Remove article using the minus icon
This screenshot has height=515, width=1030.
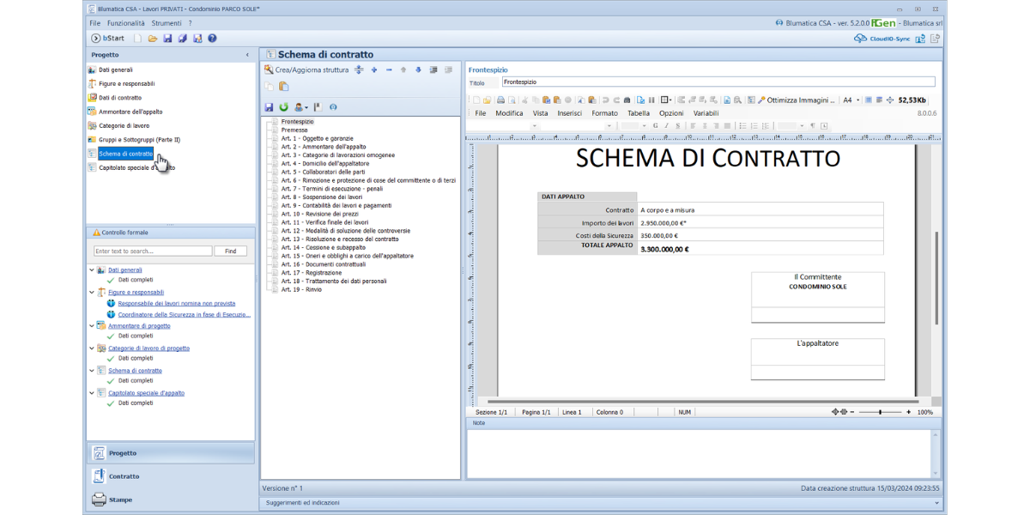point(389,70)
